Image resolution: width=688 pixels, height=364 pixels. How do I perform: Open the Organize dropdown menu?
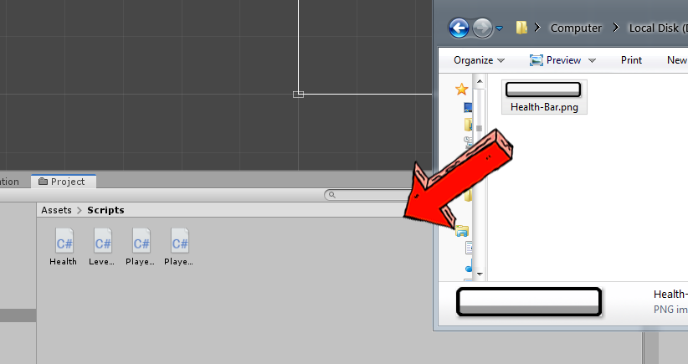click(479, 60)
